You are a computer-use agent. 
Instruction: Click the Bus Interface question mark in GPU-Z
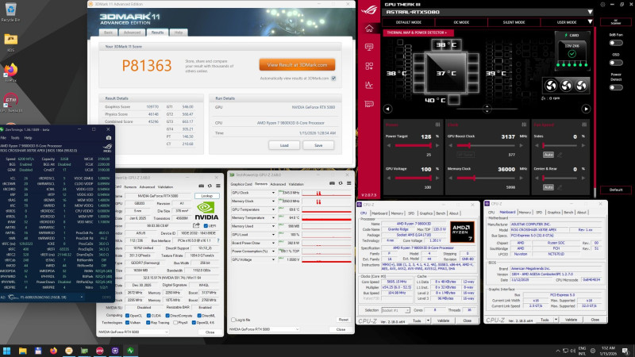click(x=218, y=240)
